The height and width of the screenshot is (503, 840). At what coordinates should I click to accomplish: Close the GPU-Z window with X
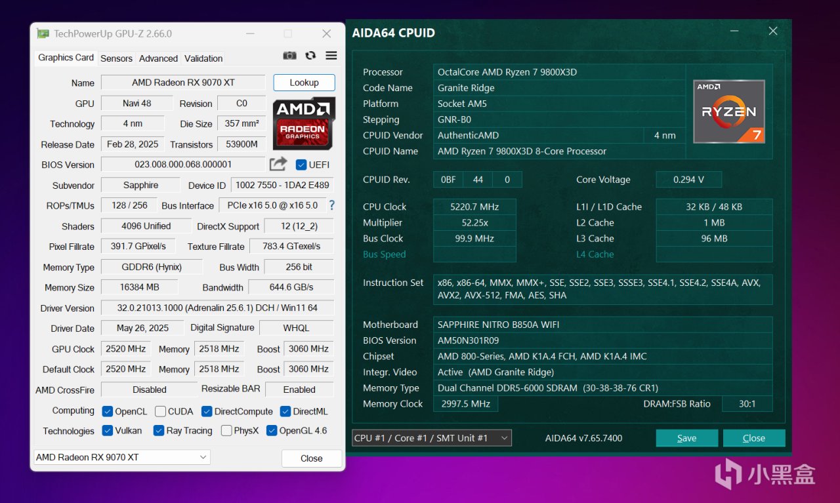click(327, 33)
